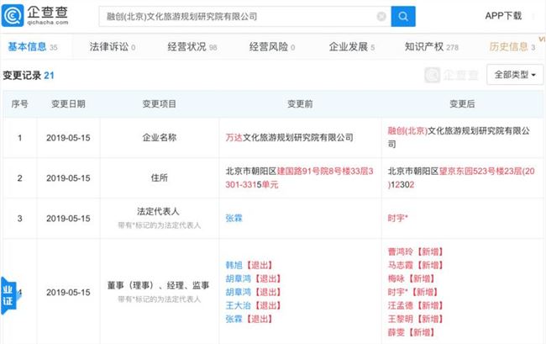
Task: Click the blue search magnifier button
Action: (403, 16)
